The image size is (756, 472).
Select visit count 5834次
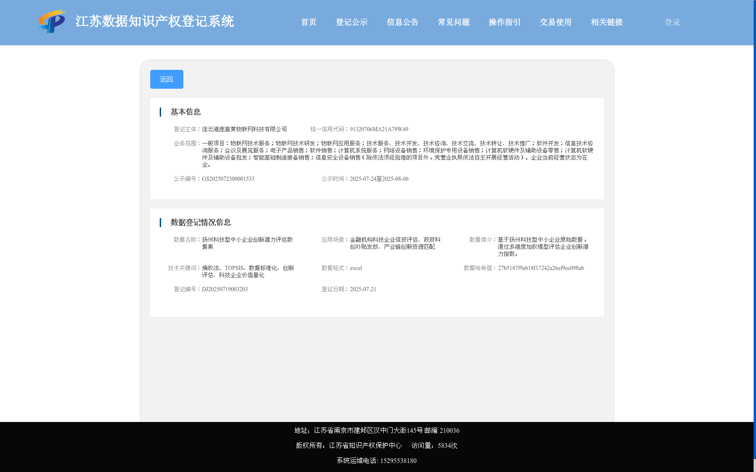pyautogui.click(x=447, y=446)
